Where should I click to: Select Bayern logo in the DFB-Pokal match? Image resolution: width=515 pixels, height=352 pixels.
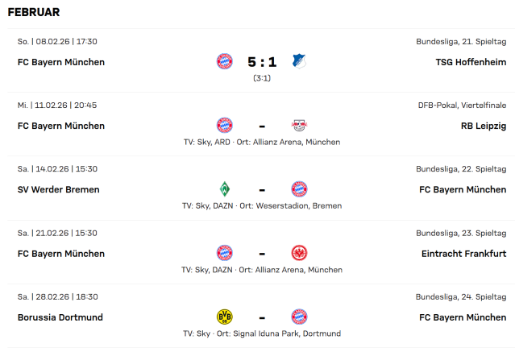(x=224, y=125)
